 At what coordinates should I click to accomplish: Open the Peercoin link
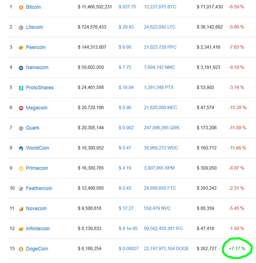point(36,47)
